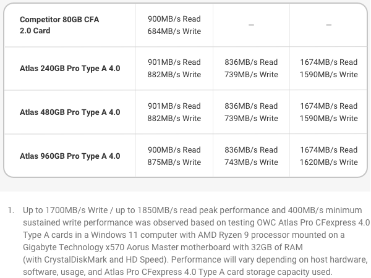Viewport: 371px width, 278px height.
Task: Select the Atlas 240GB Pro Type A 4.0 row label
Action: point(70,69)
